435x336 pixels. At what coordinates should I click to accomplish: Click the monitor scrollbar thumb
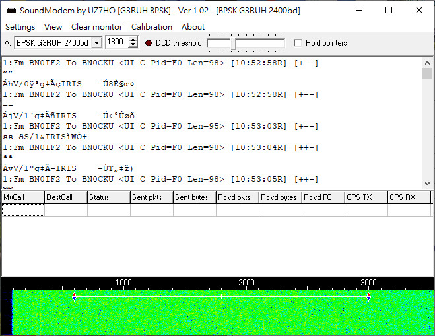click(427, 74)
